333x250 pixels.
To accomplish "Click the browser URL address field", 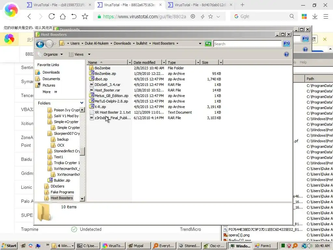I will point(144,17).
